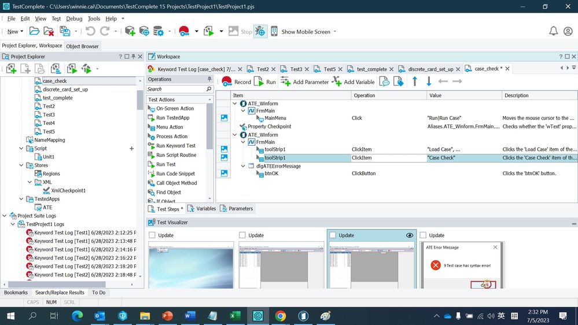Collapse the dlgATEErrorMessage row in test steps
This screenshot has height=325, width=578.
tap(243, 166)
